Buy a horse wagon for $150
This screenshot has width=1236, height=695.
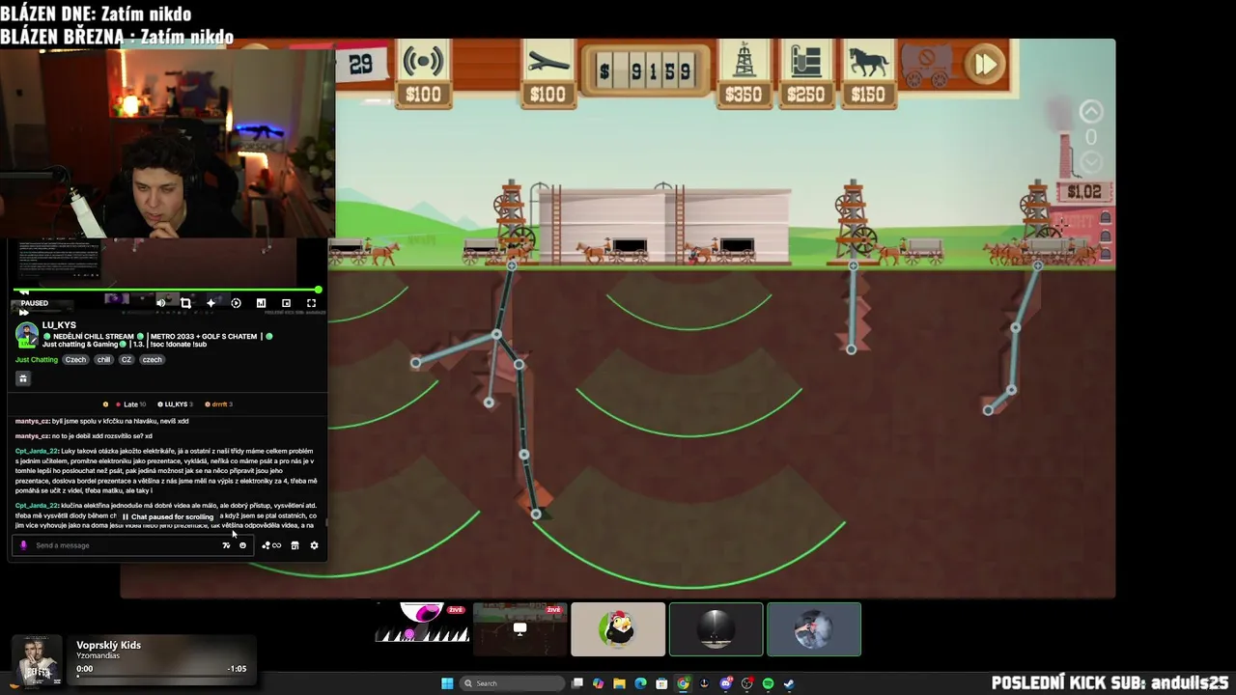pyautogui.click(x=868, y=72)
